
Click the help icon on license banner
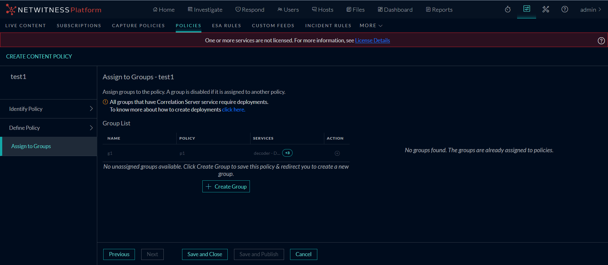pyautogui.click(x=601, y=41)
